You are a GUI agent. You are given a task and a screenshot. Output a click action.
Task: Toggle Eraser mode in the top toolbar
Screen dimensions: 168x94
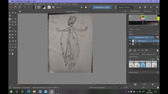[x=82, y=7]
